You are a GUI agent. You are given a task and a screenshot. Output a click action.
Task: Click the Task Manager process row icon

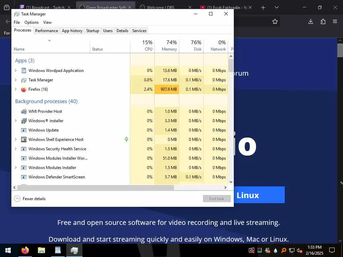tap(24, 80)
